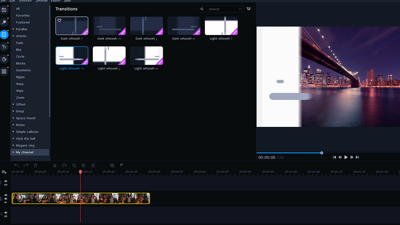
Task: Rotate the clip using the rotate icon
Action: click(64, 165)
